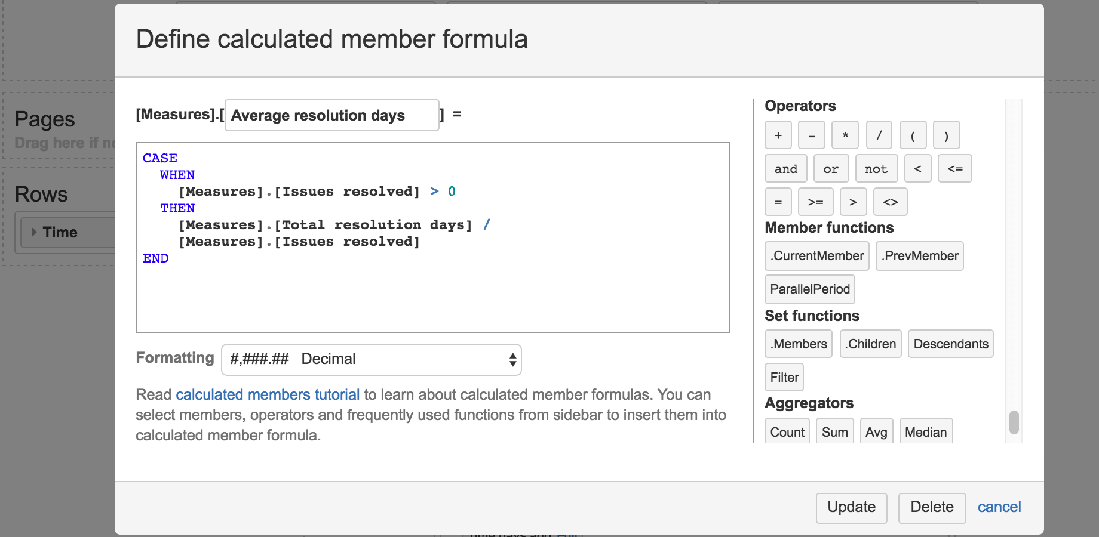The height and width of the screenshot is (537, 1099).
Task: Click the measure name input field
Action: (x=331, y=115)
